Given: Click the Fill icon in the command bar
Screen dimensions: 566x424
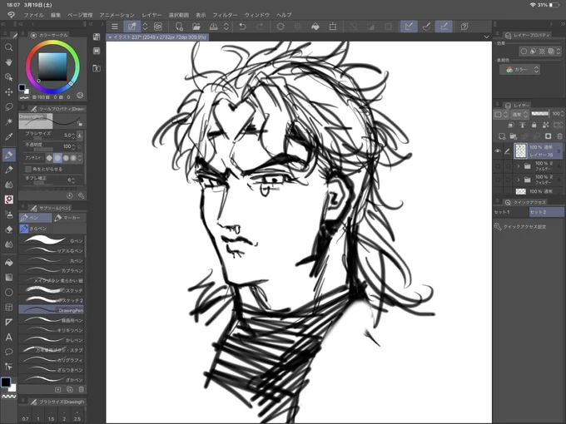Looking at the screenshot, I should [315, 27].
